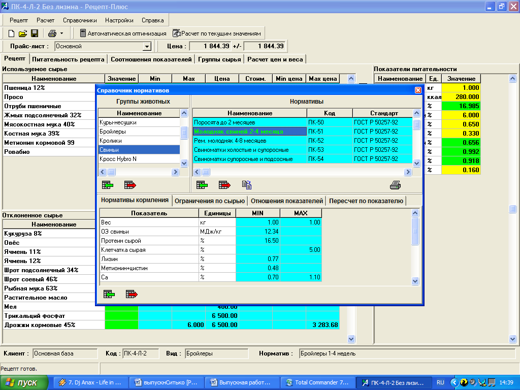Open a recipe file via the folder icon
The width and height of the screenshot is (520, 390).
coord(23,34)
